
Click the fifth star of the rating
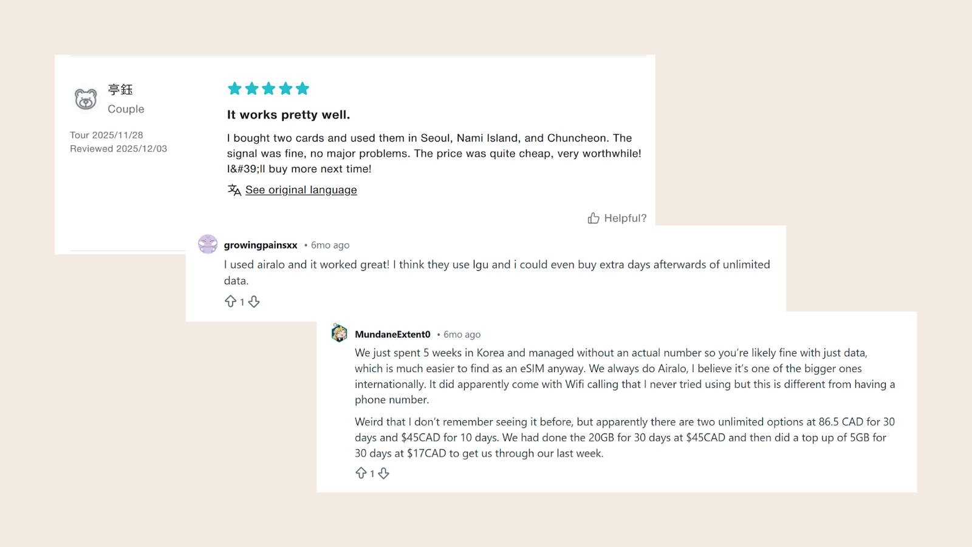(303, 88)
